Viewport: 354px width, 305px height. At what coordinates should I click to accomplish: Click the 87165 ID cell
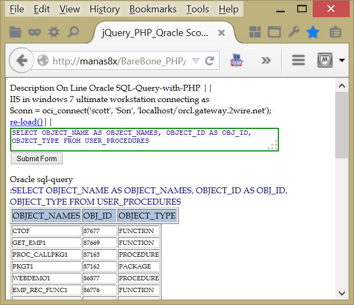pos(100,255)
